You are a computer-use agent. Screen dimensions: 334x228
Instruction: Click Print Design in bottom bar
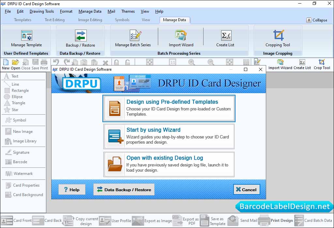coord(276,221)
